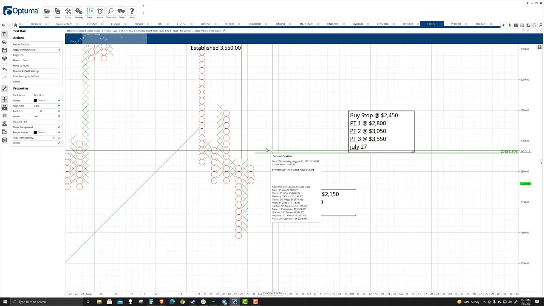Open the Tools icon

click(68, 11)
